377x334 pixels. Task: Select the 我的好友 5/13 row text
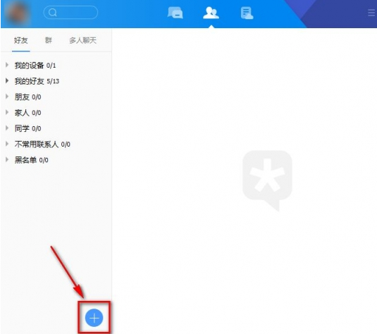[x=37, y=81]
